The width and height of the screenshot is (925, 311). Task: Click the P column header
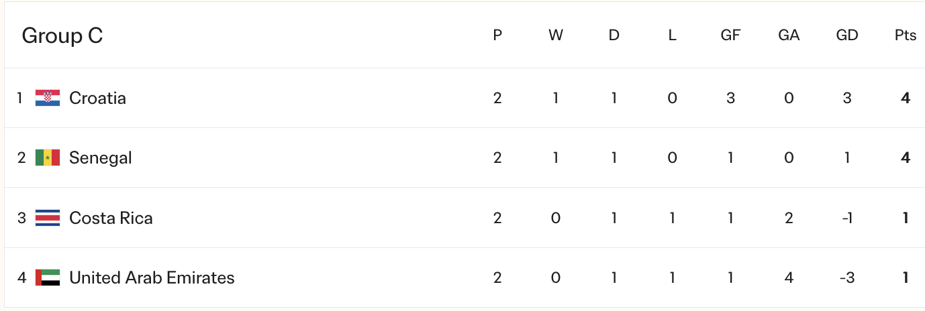point(497,36)
